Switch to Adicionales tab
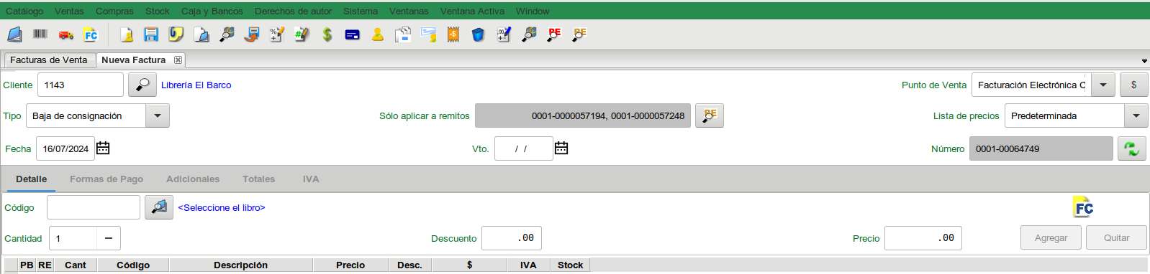 click(193, 179)
